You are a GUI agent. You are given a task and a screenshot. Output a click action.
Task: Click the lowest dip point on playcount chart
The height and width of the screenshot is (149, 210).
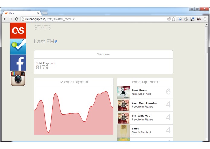tap(48, 132)
